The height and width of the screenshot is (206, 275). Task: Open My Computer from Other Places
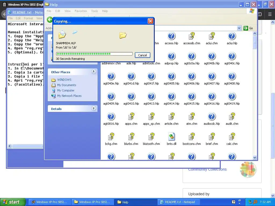click(x=66, y=91)
